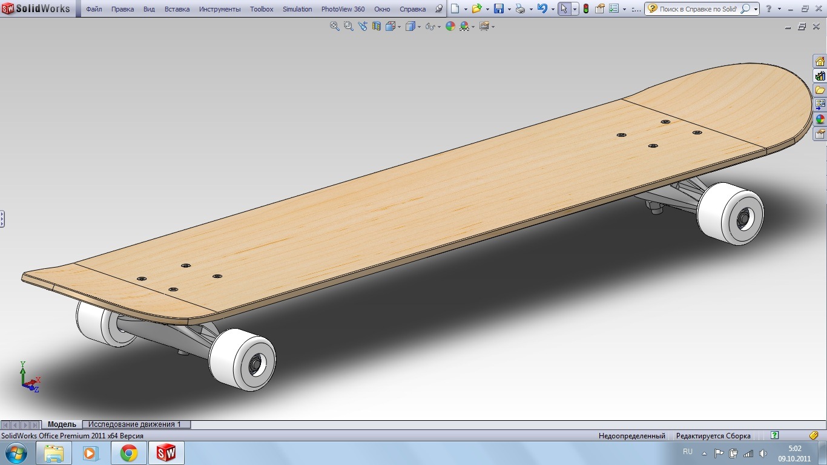Click the Модель tab at bottom
The image size is (827, 465).
point(62,424)
